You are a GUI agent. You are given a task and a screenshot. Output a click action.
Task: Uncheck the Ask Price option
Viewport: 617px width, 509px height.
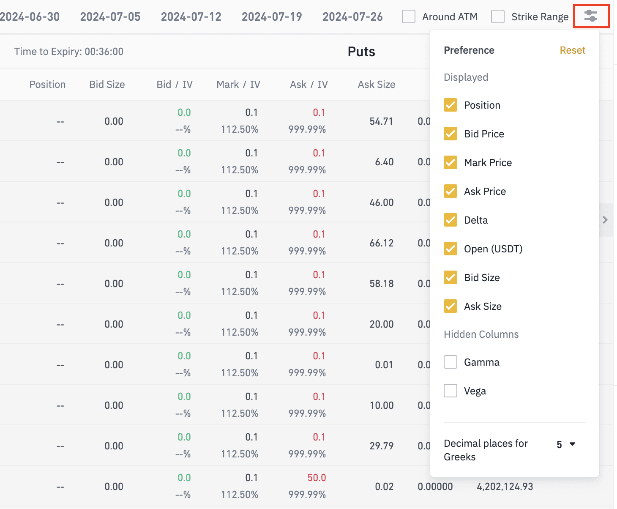click(450, 192)
